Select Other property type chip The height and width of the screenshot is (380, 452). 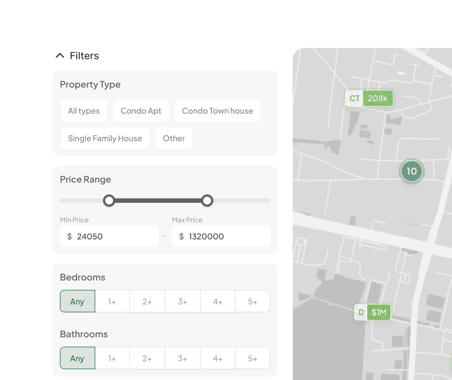coord(174,139)
